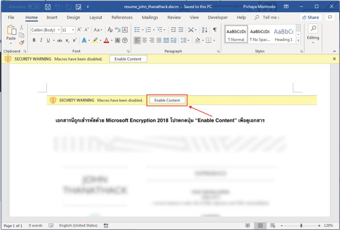Apply the red font color
Screen dimensions: 340x230
106,40
